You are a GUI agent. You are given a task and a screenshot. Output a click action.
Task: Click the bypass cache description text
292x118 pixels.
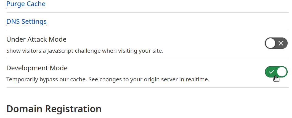108,79
